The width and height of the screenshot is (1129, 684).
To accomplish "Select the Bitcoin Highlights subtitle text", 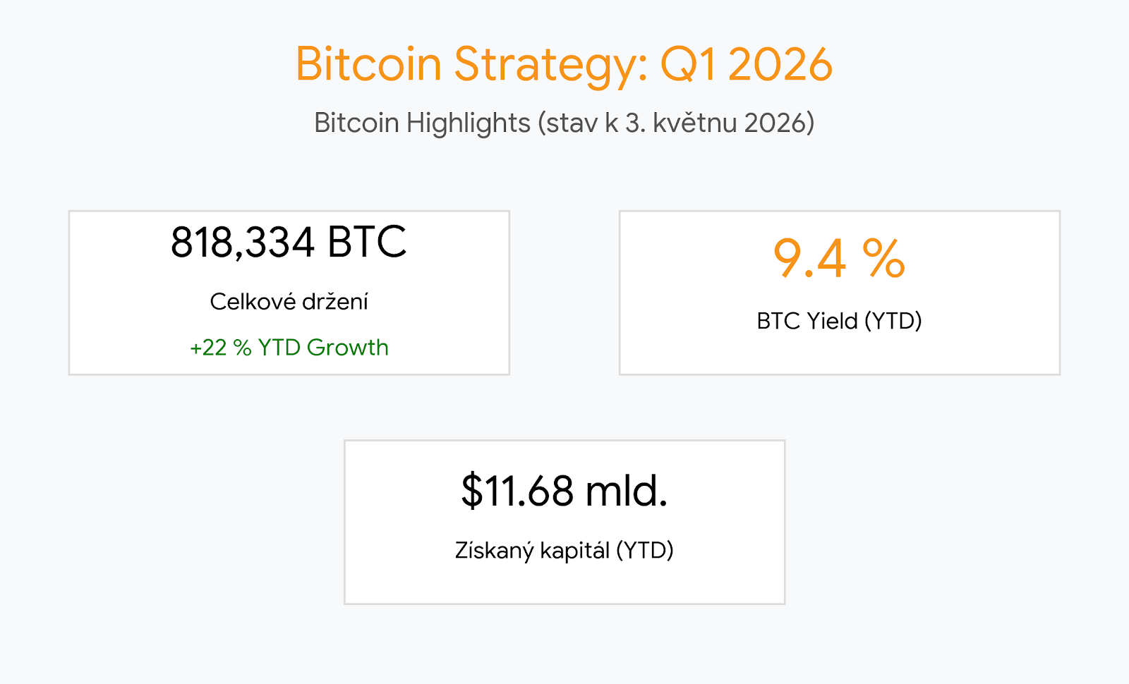I will [564, 123].
